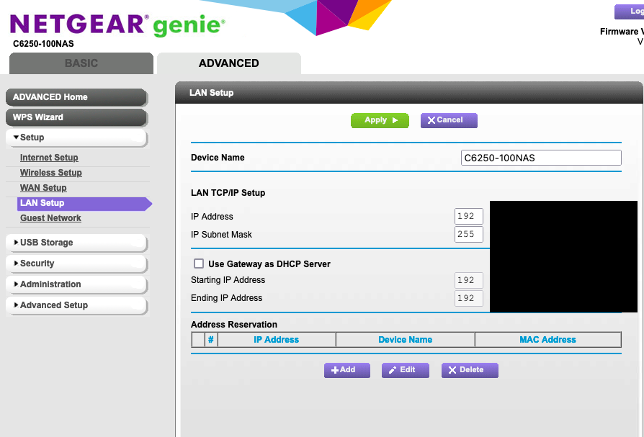The height and width of the screenshot is (437, 644).
Task: Open the WPS Wizard
Action: coord(76,117)
